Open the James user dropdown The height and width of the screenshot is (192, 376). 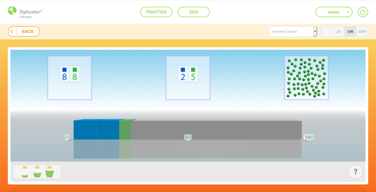334,12
